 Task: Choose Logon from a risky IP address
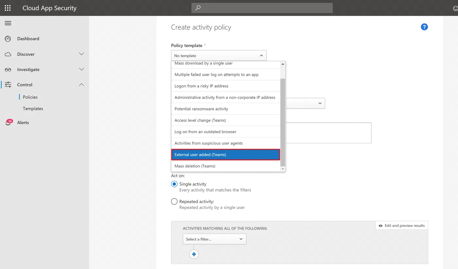[x=226, y=86]
